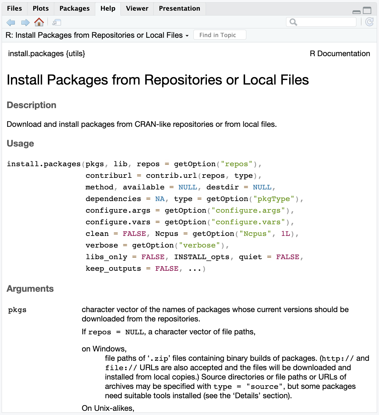
Task: Expand the help topic title dropdown
Action: point(187,35)
